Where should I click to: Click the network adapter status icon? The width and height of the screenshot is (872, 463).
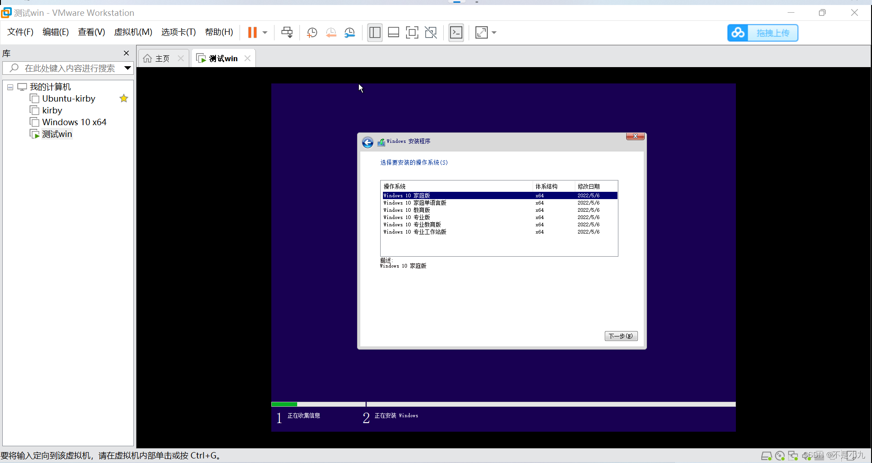coord(793,456)
